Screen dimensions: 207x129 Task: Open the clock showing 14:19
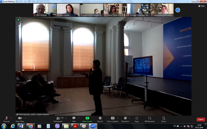coord(199,126)
